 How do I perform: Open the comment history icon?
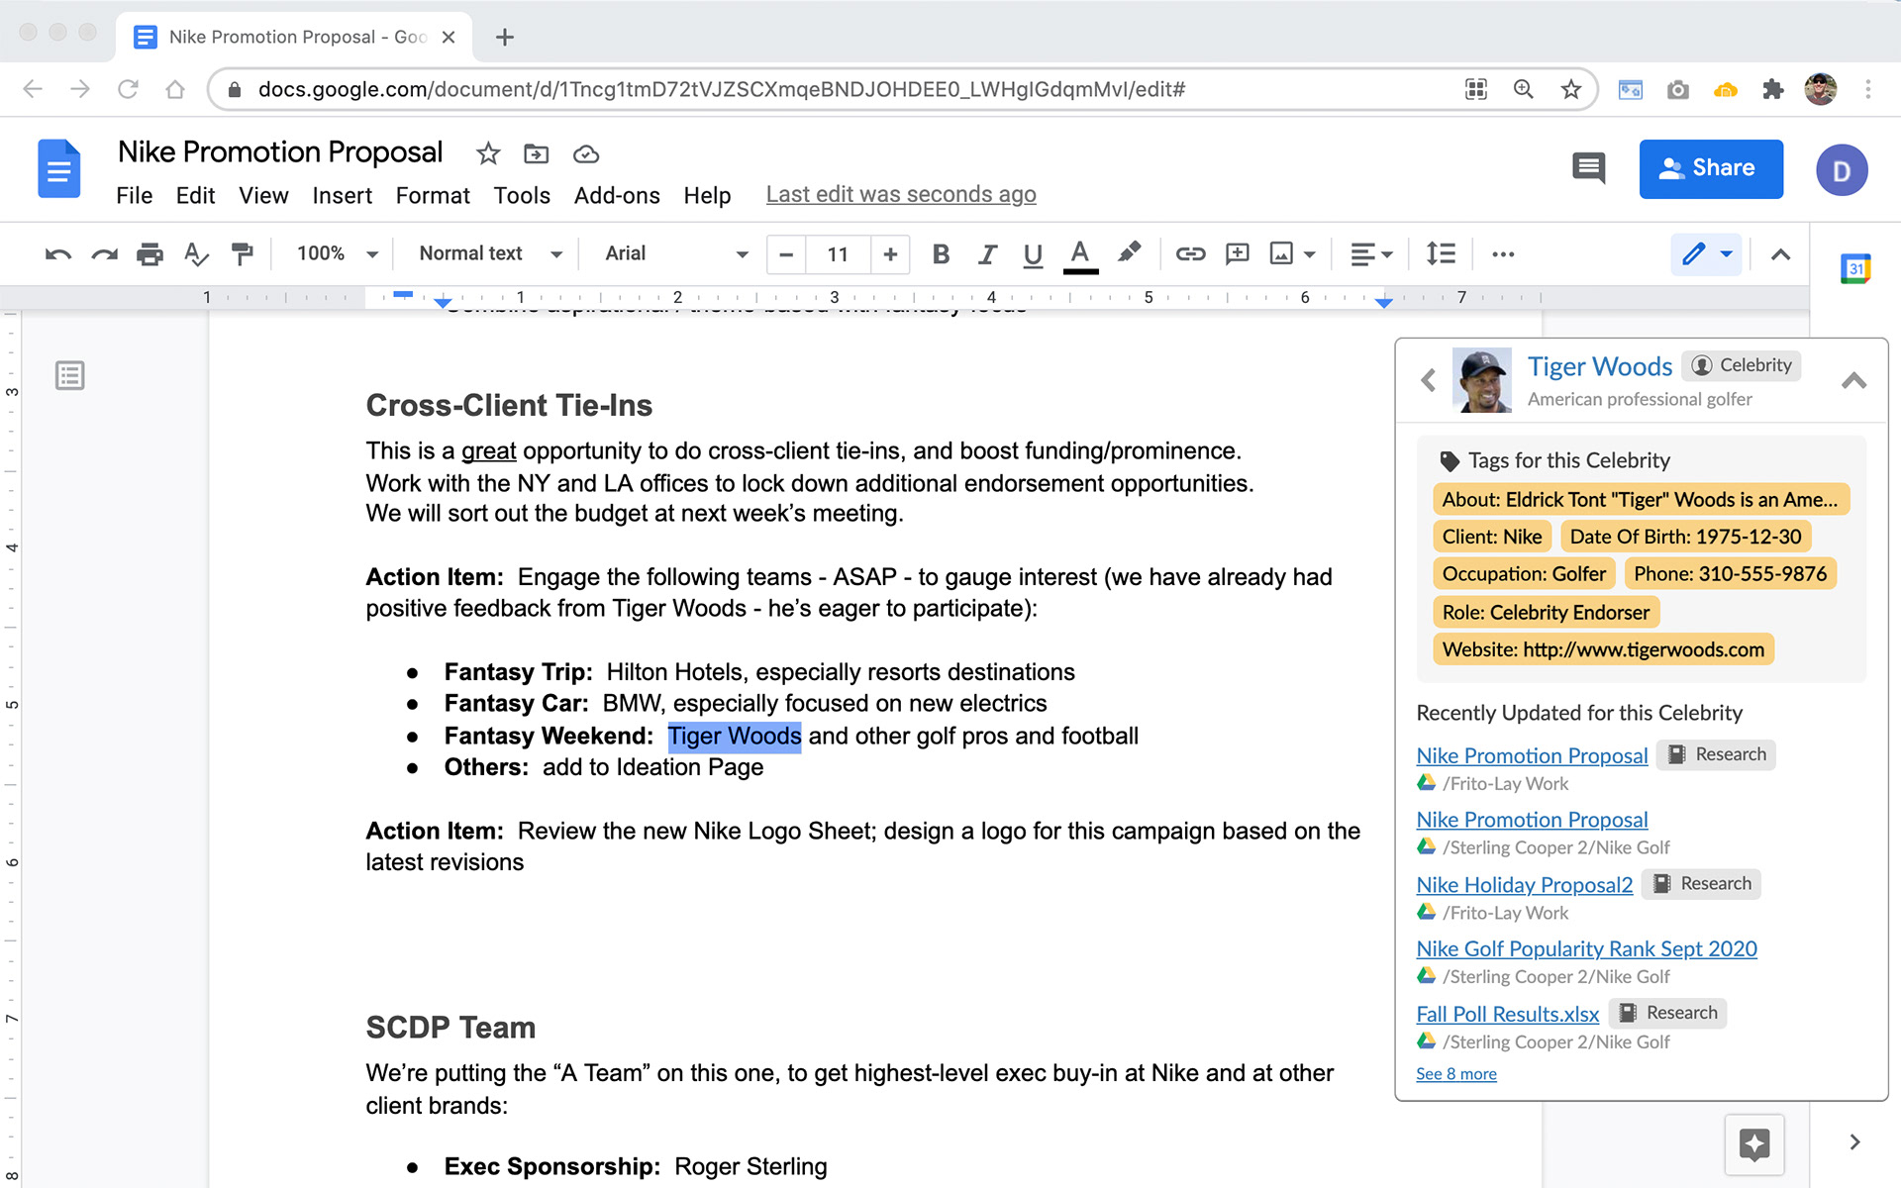[x=1588, y=168]
